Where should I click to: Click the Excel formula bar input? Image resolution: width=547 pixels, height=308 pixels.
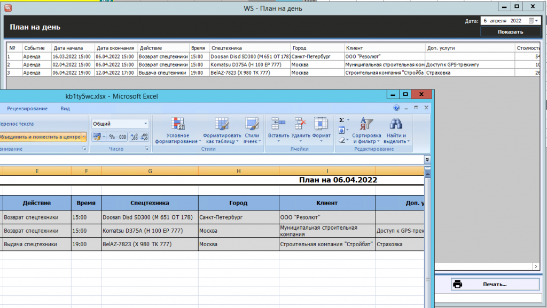point(212,159)
